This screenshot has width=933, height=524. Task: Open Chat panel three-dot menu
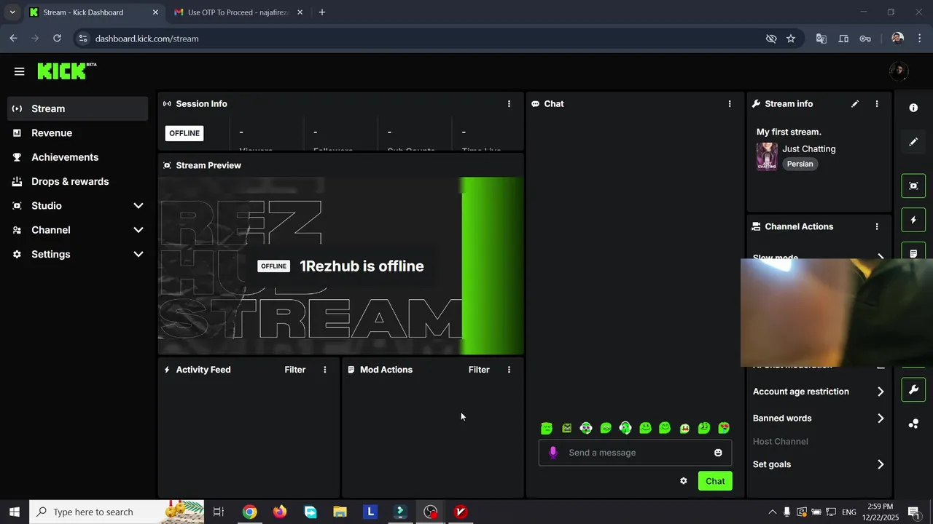click(730, 104)
